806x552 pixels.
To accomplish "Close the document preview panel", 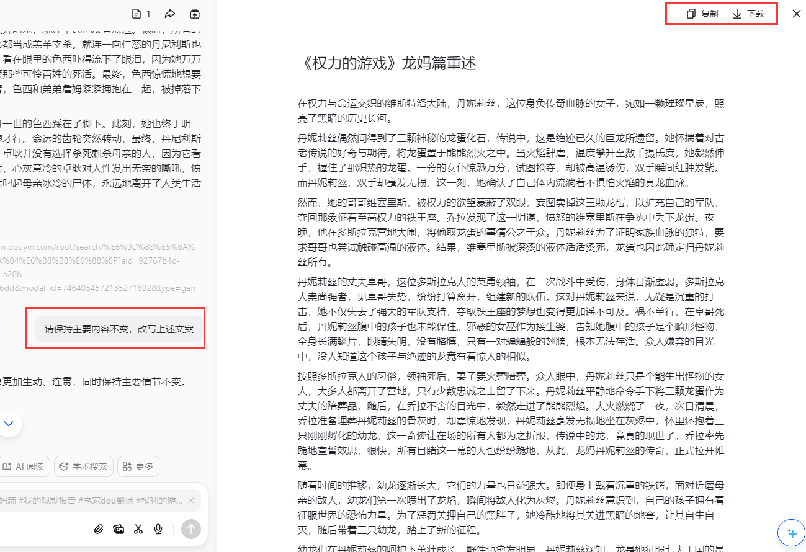I will tap(797, 14).
